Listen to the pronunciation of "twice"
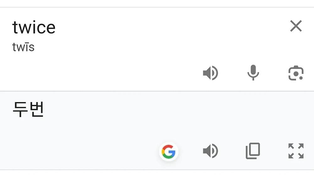Screen dimensions: 314x175 click(x=210, y=73)
